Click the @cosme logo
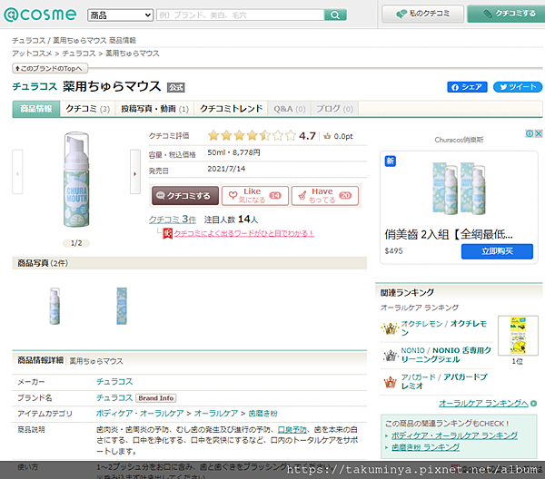This screenshot has width=545, height=479. click(x=40, y=15)
